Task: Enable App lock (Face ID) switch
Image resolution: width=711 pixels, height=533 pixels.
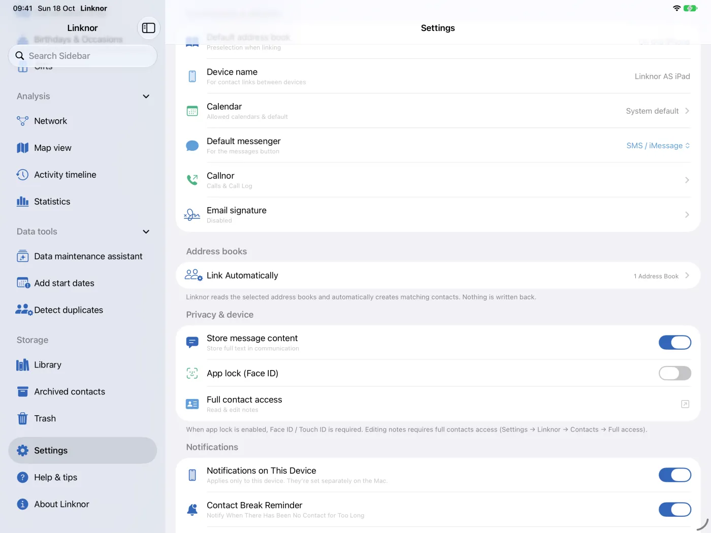Action: pyautogui.click(x=675, y=373)
